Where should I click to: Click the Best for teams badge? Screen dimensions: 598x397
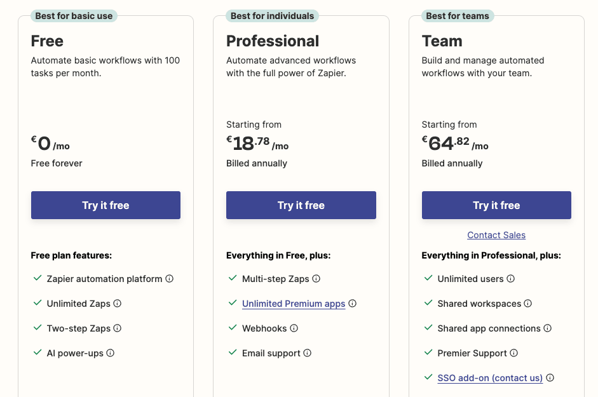(458, 16)
